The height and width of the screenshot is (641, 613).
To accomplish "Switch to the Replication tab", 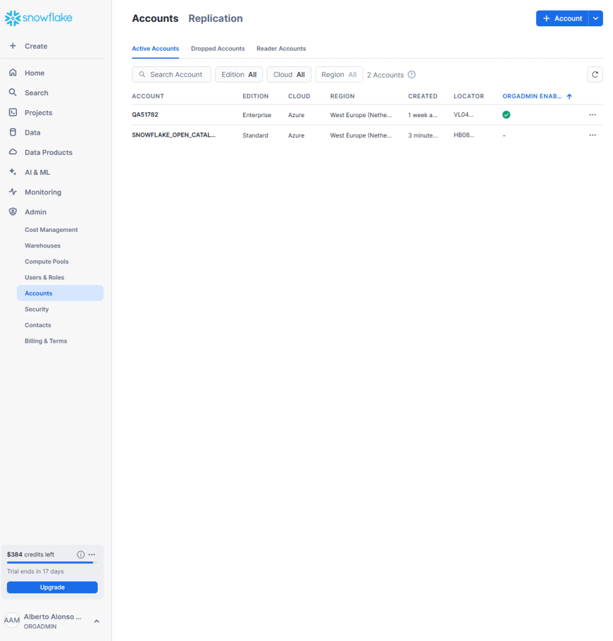I will click(215, 19).
